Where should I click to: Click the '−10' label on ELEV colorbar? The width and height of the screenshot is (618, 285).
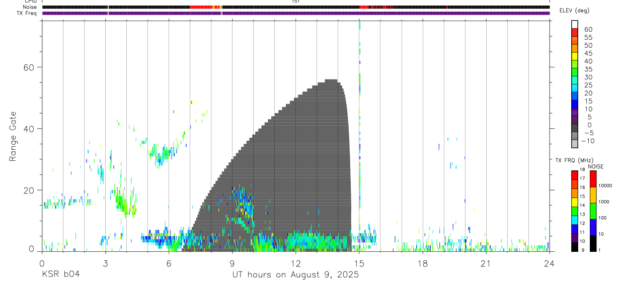pyautogui.click(x=587, y=141)
